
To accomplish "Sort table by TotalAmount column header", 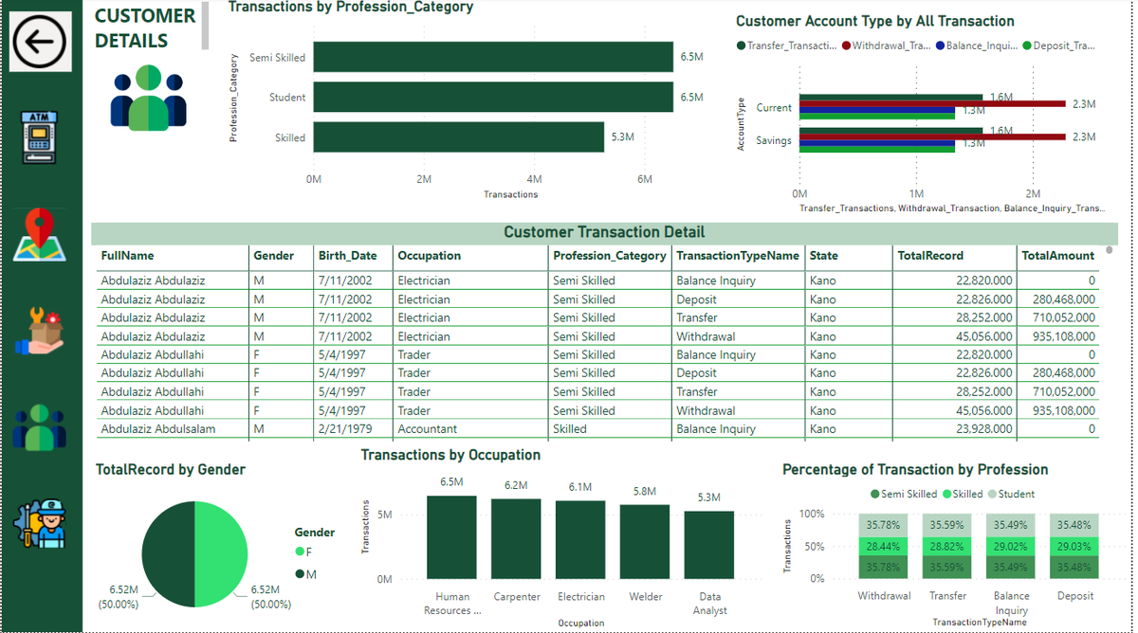I will 1058,256.
